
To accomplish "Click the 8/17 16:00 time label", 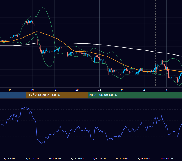I will click(32, 158).
